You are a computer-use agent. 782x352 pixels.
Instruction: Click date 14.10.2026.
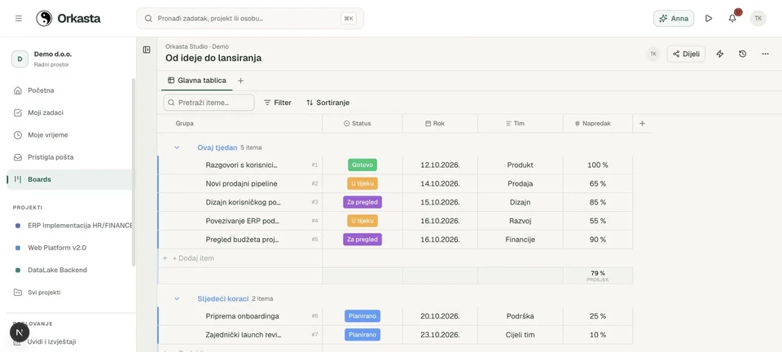pyautogui.click(x=440, y=183)
